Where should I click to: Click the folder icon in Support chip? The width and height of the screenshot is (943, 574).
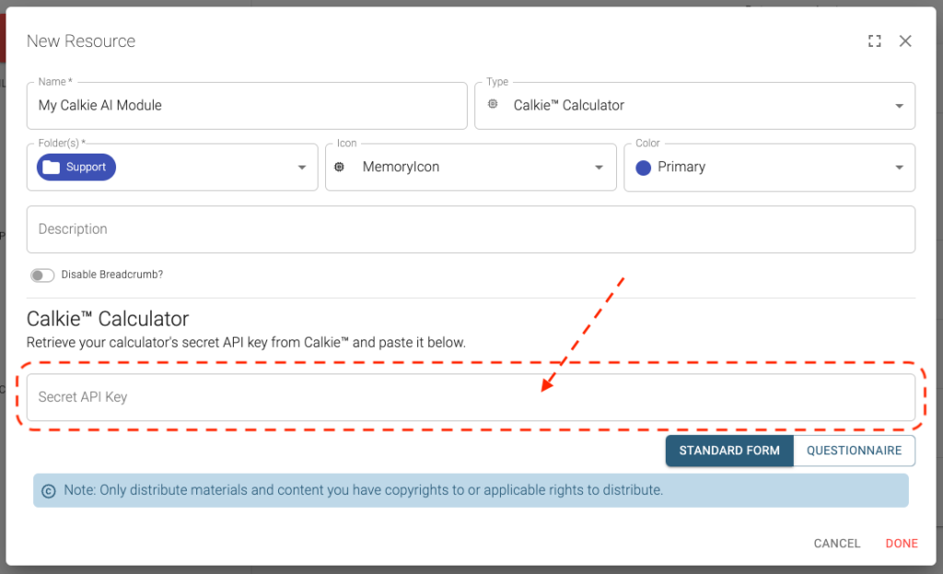pos(52,167)
